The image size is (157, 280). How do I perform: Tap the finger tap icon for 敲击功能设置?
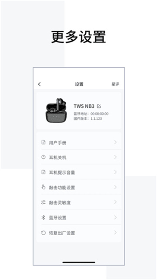click(43, 187)
